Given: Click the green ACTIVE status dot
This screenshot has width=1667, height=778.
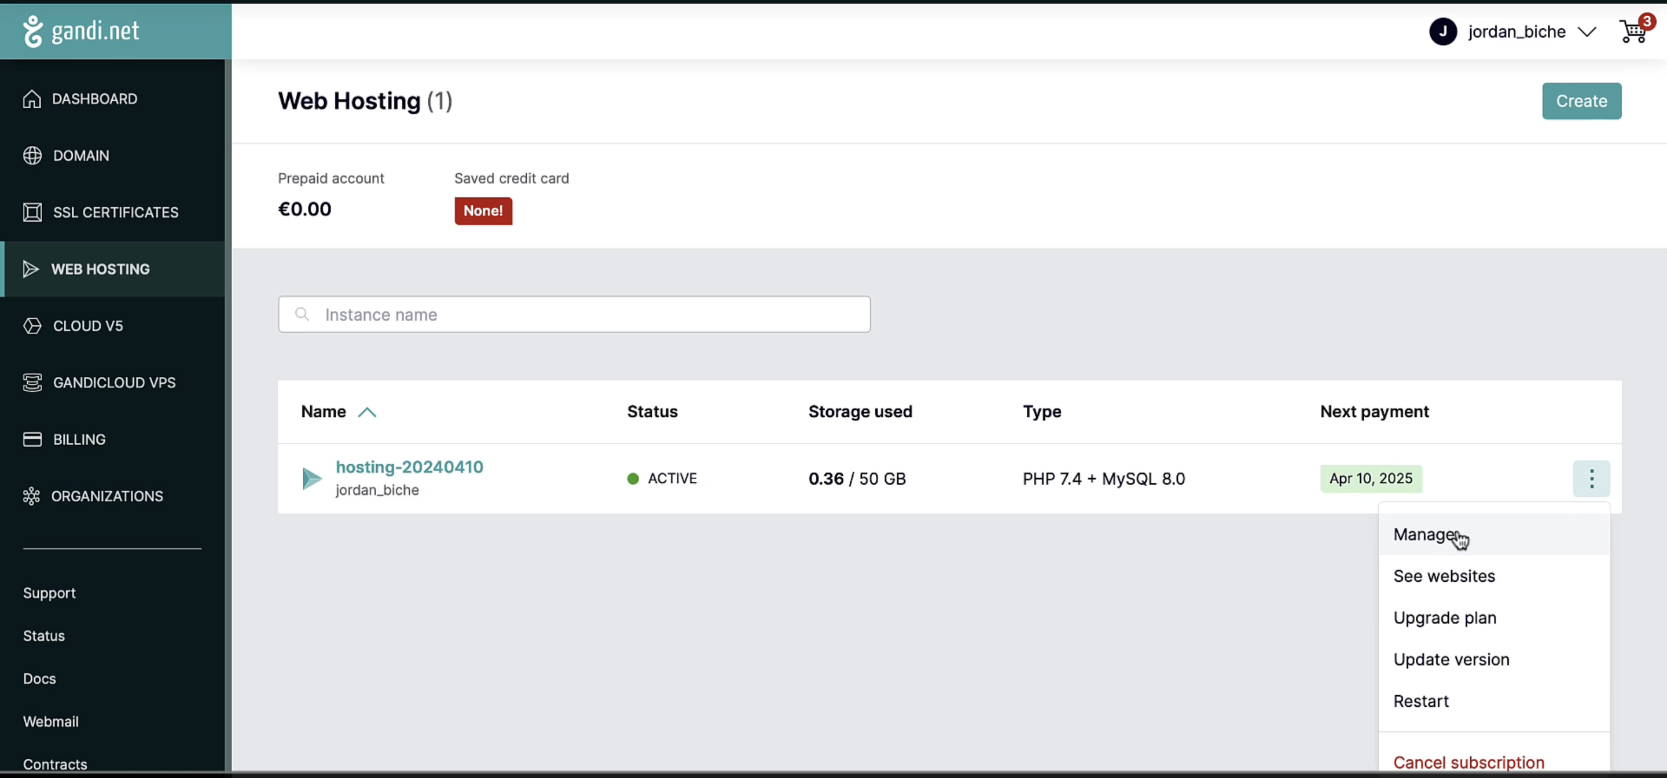Looking at the screenshot, I should (633, 479).
